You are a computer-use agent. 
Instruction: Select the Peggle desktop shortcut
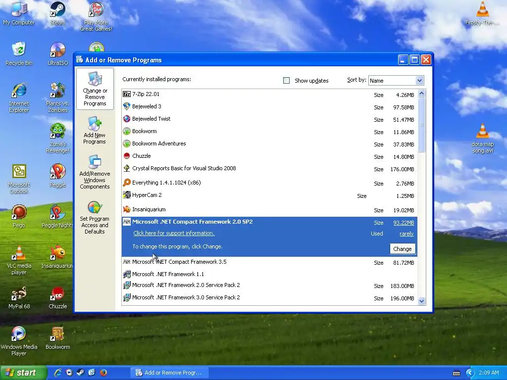click(57, 176)
